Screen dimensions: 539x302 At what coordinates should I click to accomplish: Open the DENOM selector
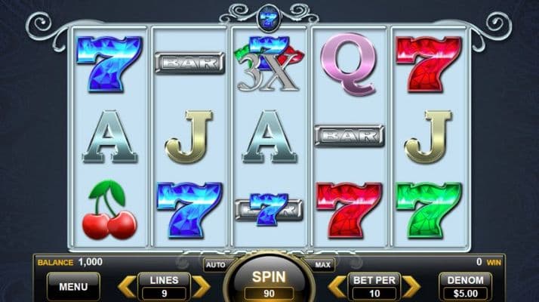click(x=466, y=286)
